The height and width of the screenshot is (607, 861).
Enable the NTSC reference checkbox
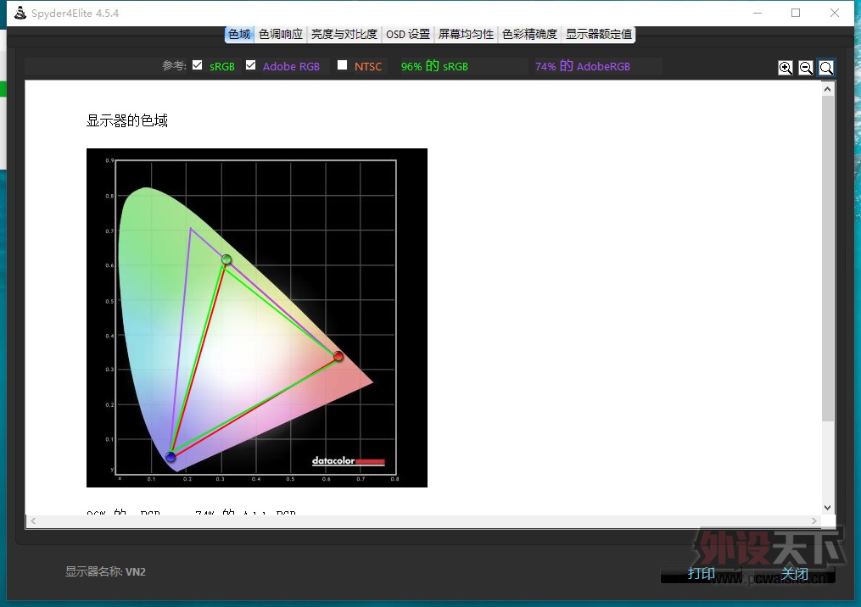pos(342,64)
